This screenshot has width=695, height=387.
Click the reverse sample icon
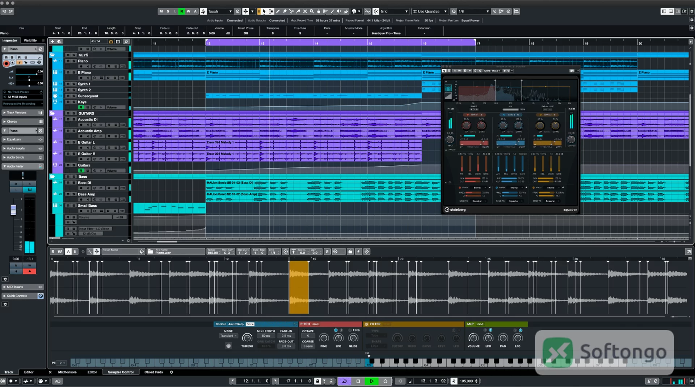[327, 252]
